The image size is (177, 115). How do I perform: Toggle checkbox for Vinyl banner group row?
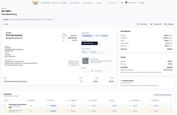pos(4,106)
